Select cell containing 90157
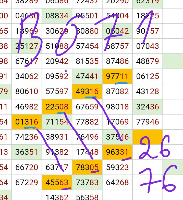183x200 pixels. 148,31
